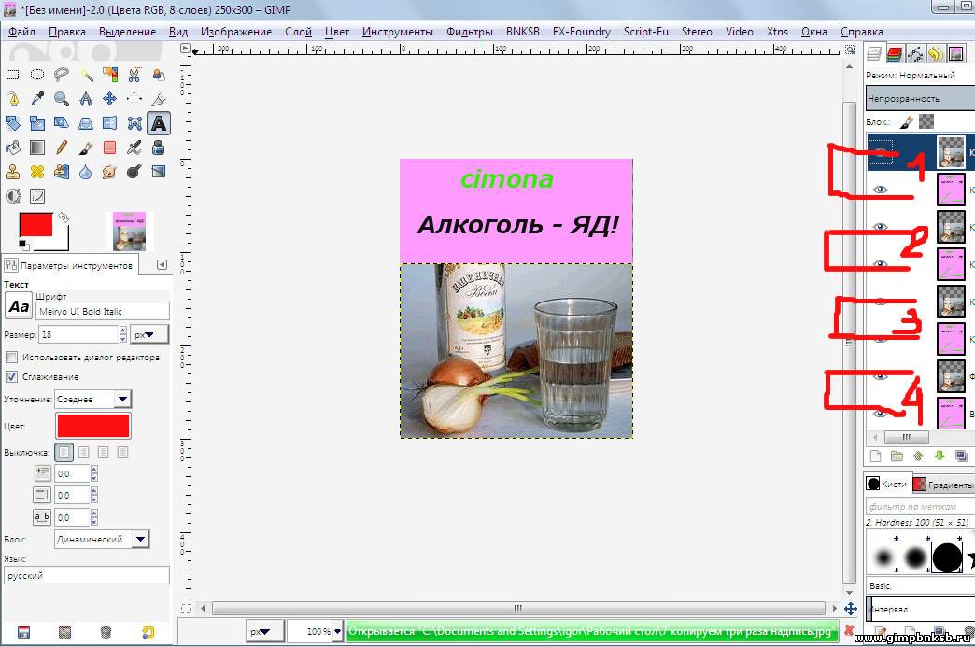The image size is (975, 647).
Task: Select the Scale tool
Action: click(x=37, y=123)
